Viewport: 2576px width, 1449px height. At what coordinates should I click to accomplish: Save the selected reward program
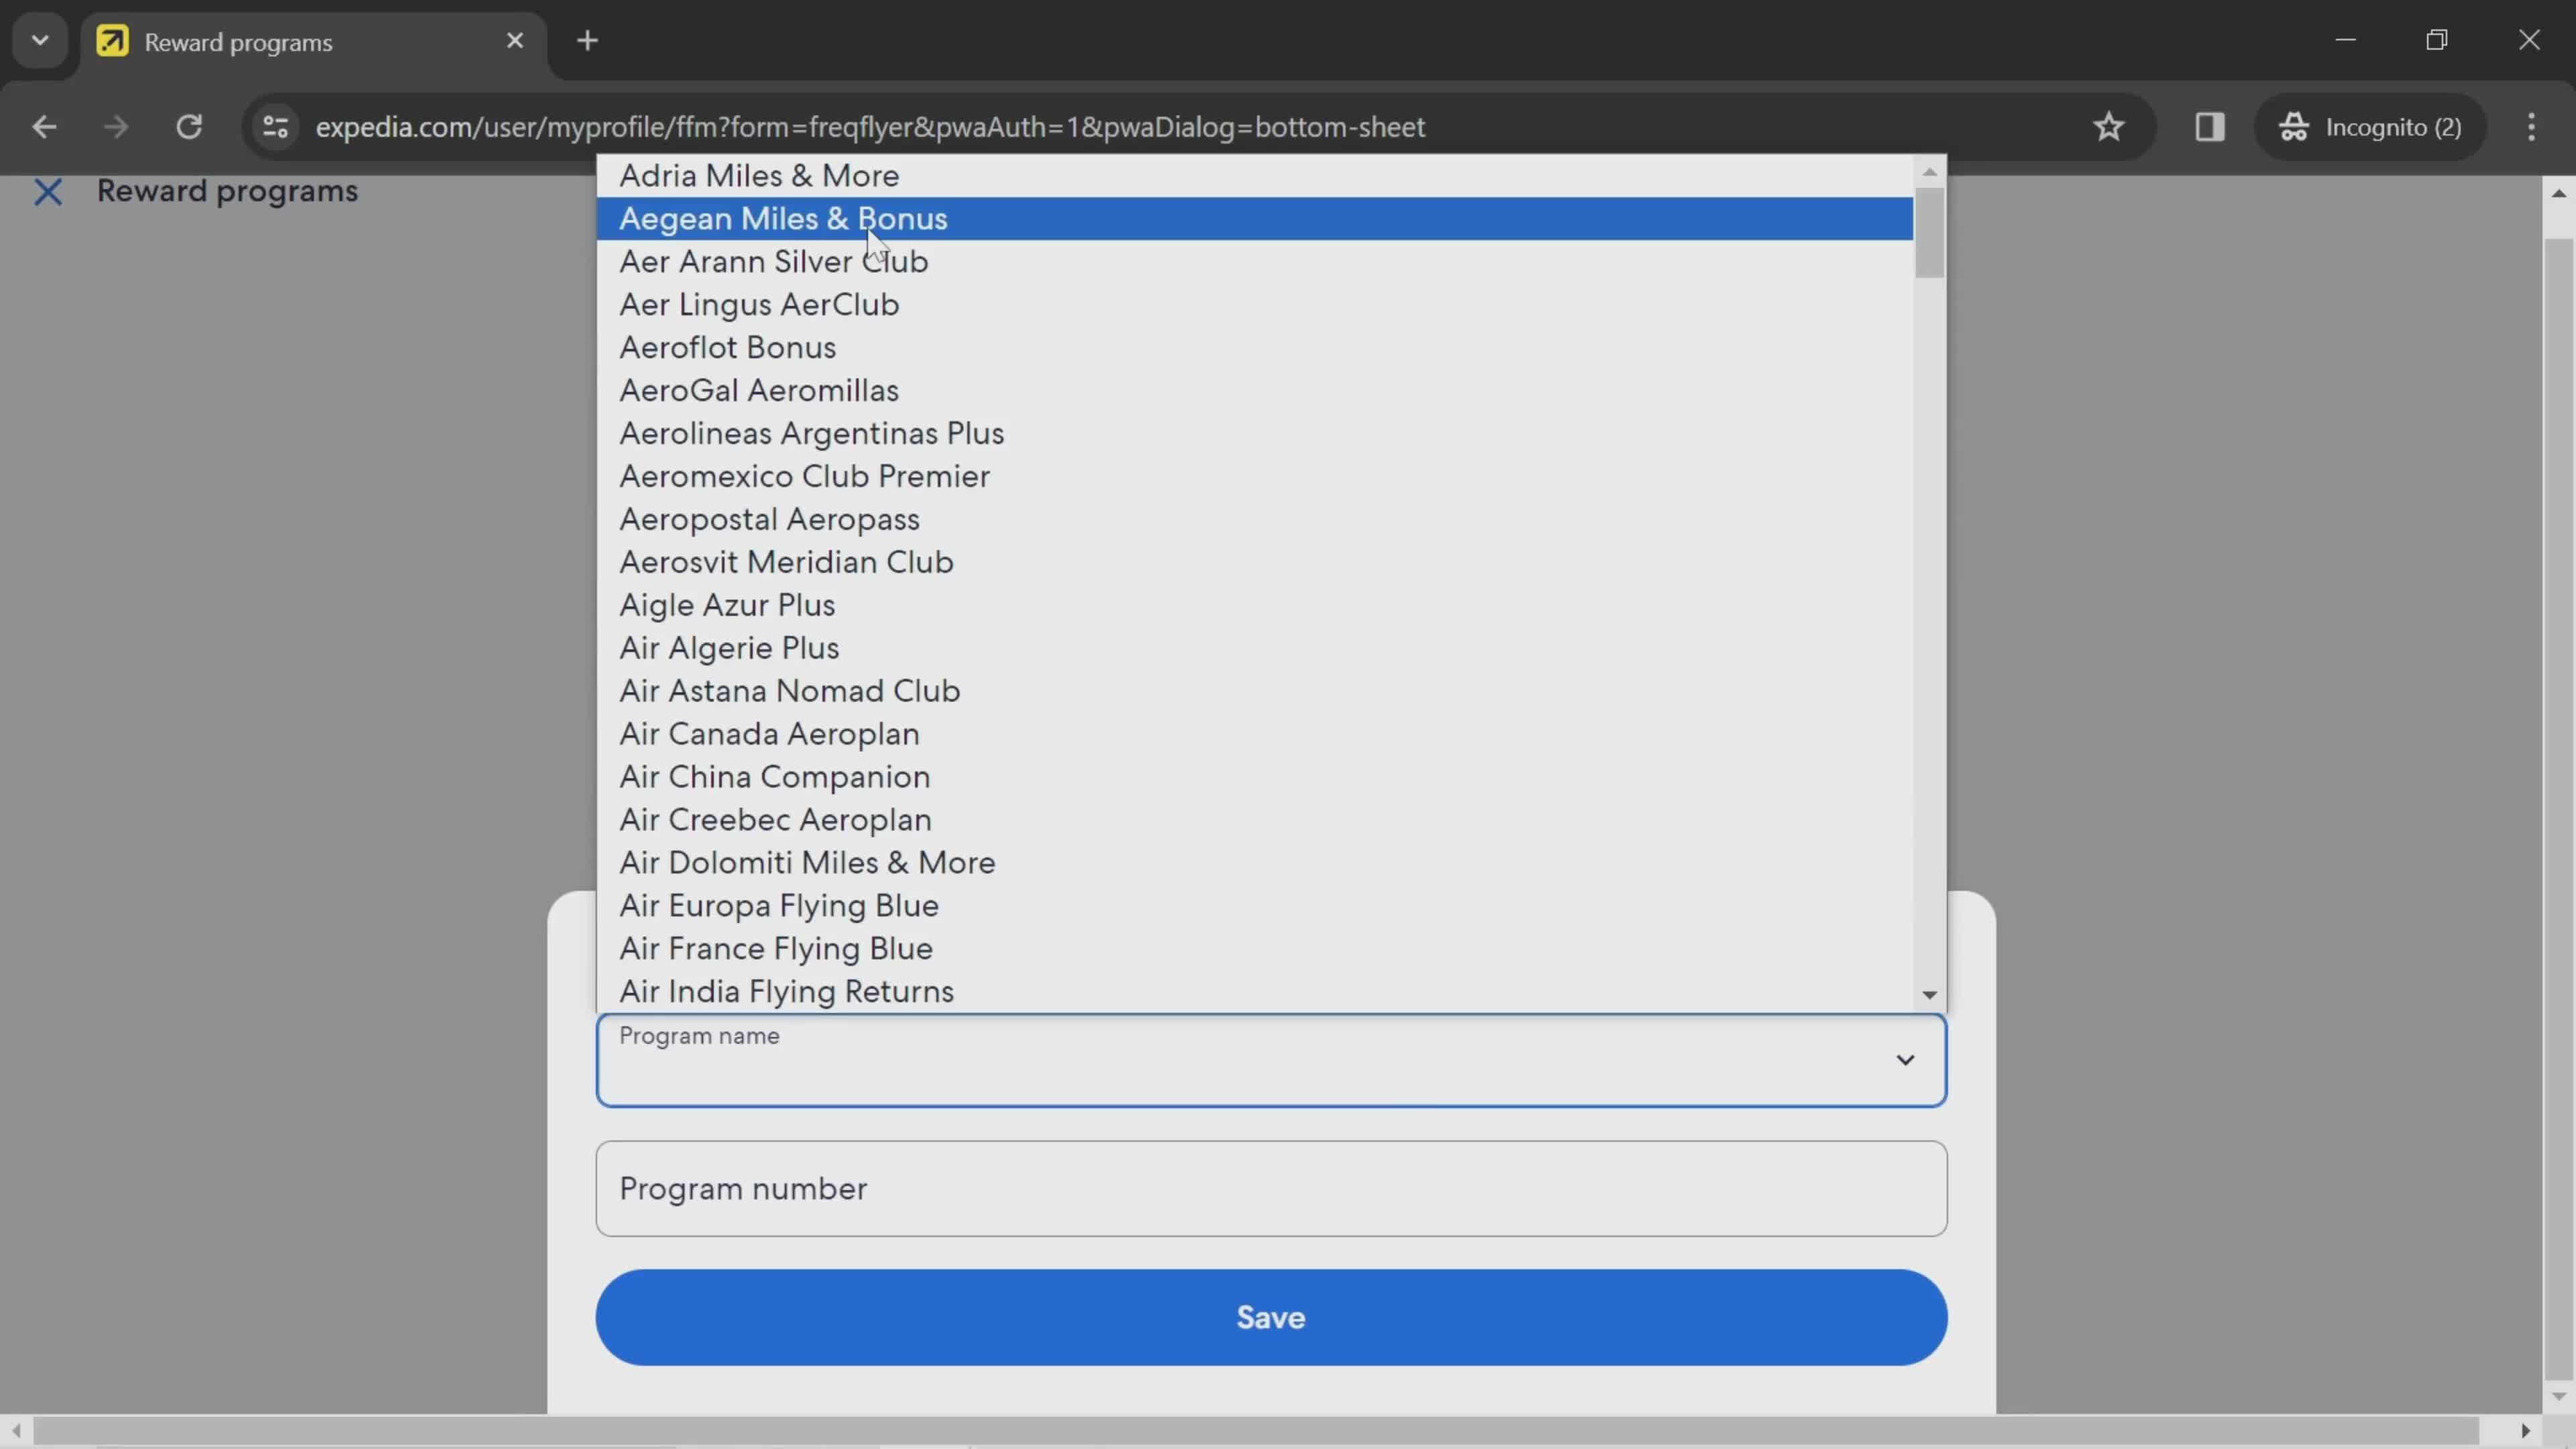click(x=1271, y=1316)
